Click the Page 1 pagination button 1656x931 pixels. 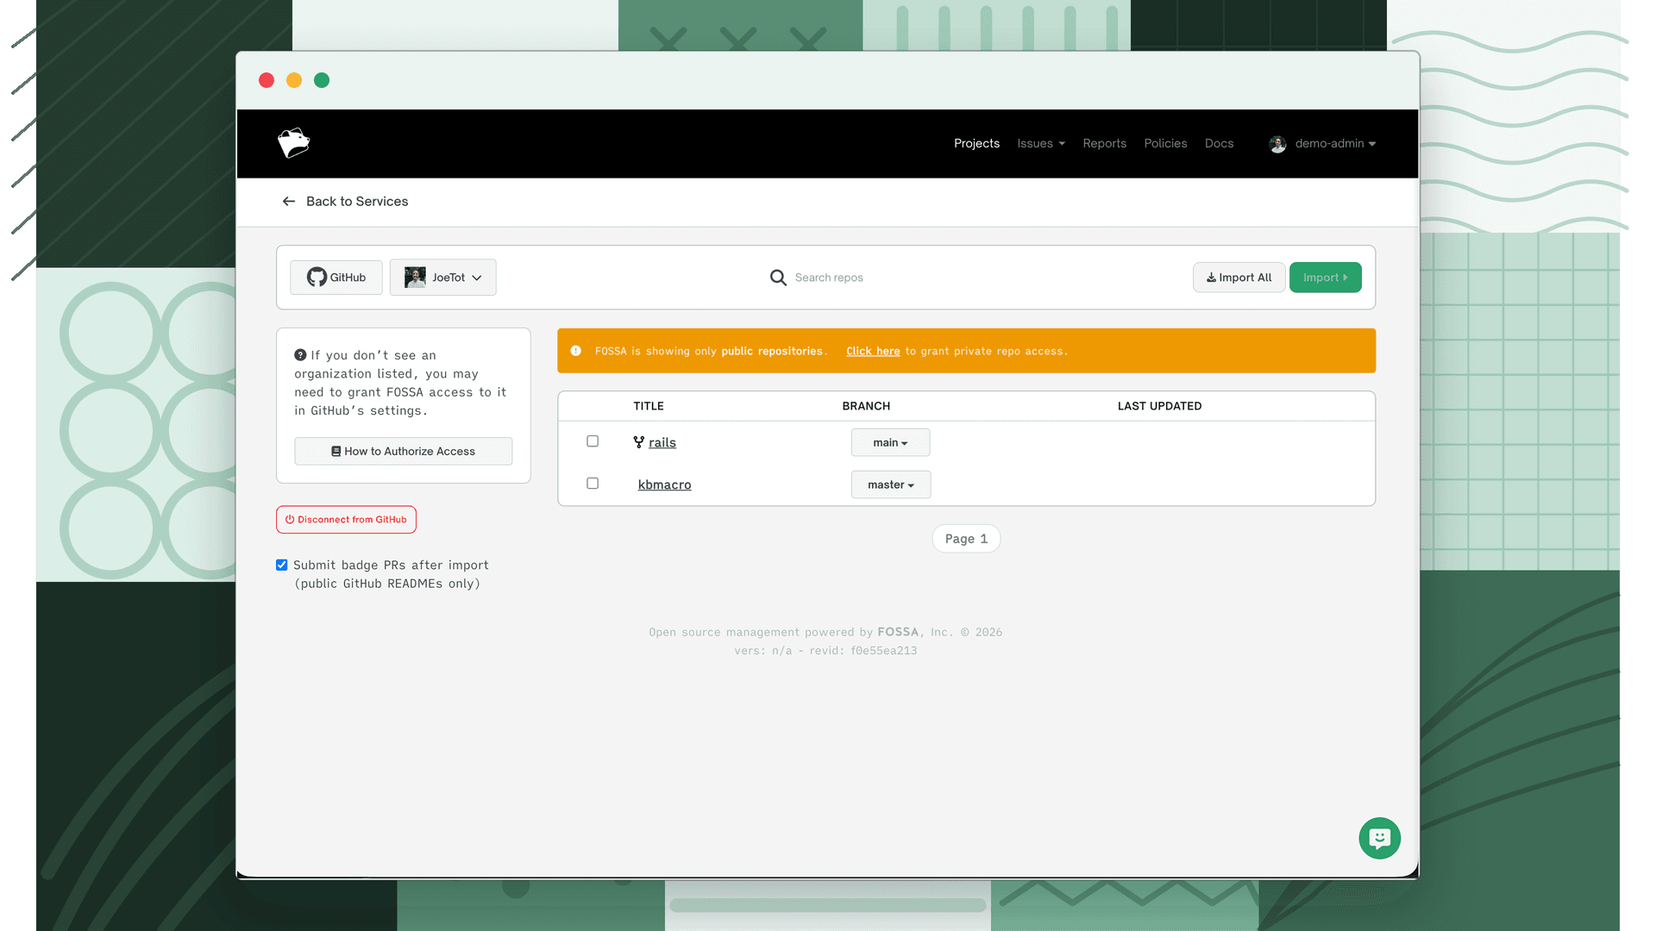coord(966,539)
